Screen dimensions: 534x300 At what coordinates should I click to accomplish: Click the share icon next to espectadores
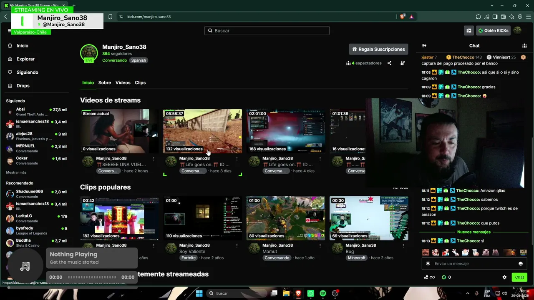(389, 63)
